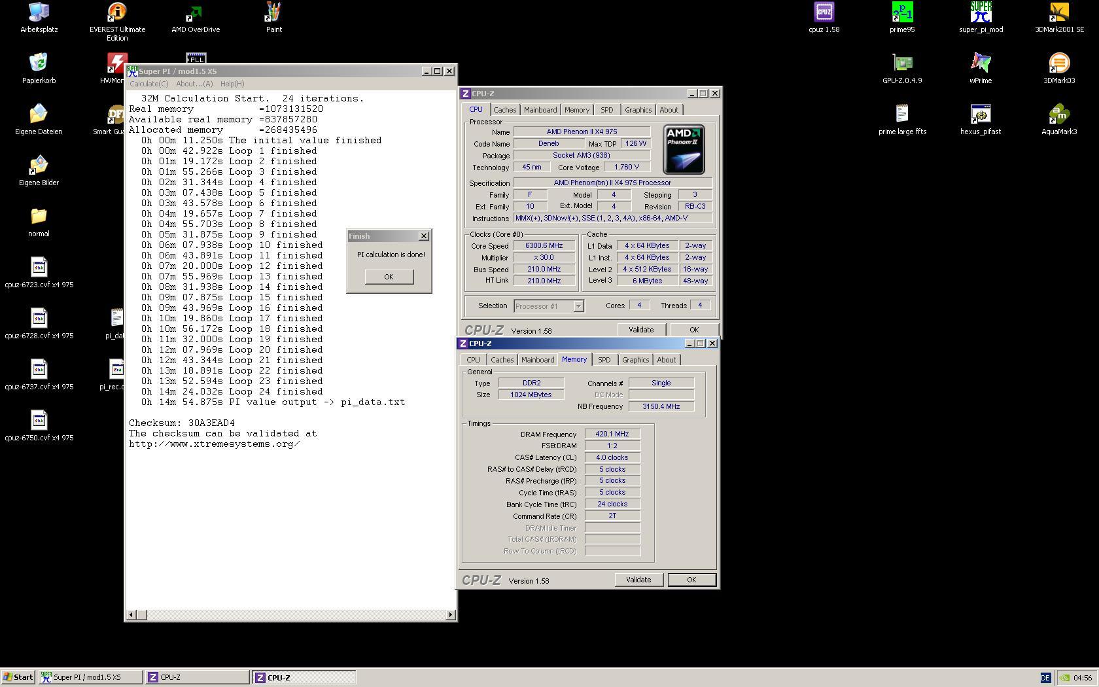Launch super_pi_mod desktop icon
The image size is (1099, 687).
click(981, 18)
